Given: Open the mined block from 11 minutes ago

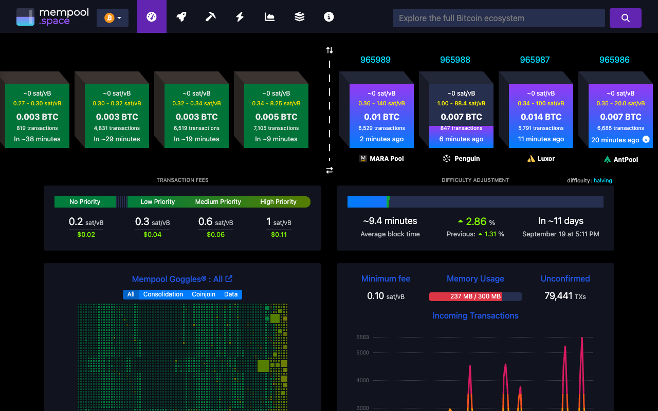Looking at the screenshot, I should (541, 116).
